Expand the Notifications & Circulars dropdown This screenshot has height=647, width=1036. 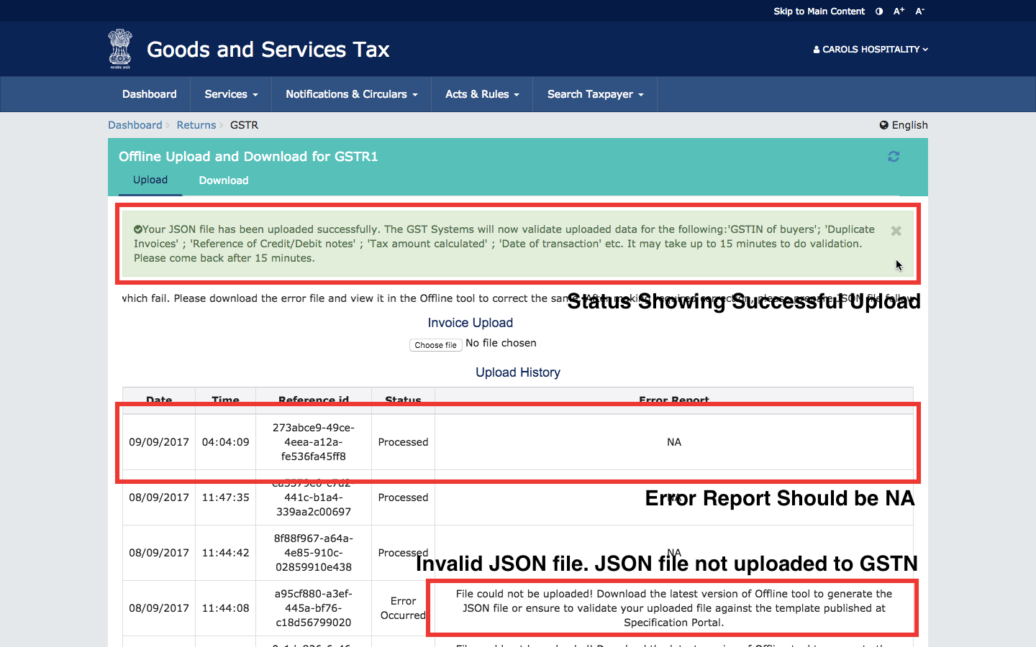tap(350, 94)
